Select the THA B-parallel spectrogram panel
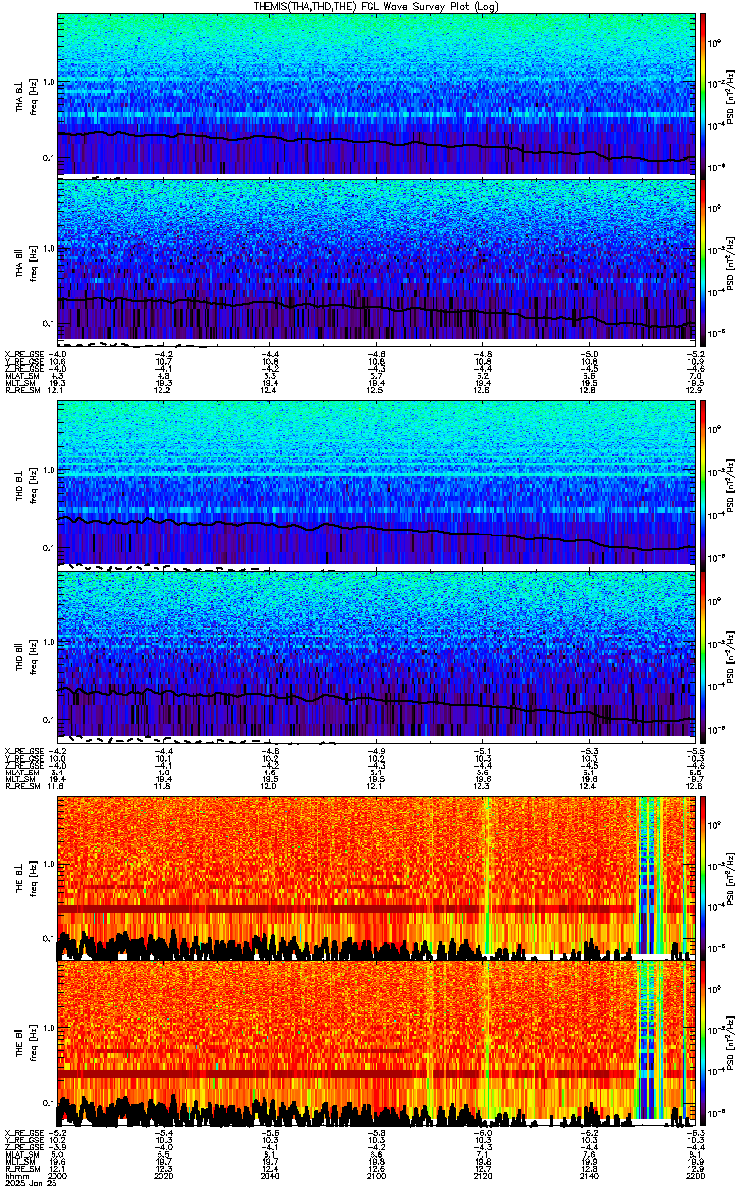Image resolution: width=743 pixels, height=1190 pixels. 376,258
